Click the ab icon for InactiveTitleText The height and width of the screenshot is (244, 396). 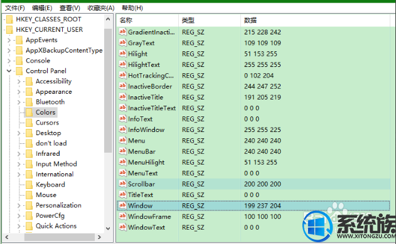[x=122, y=108]
